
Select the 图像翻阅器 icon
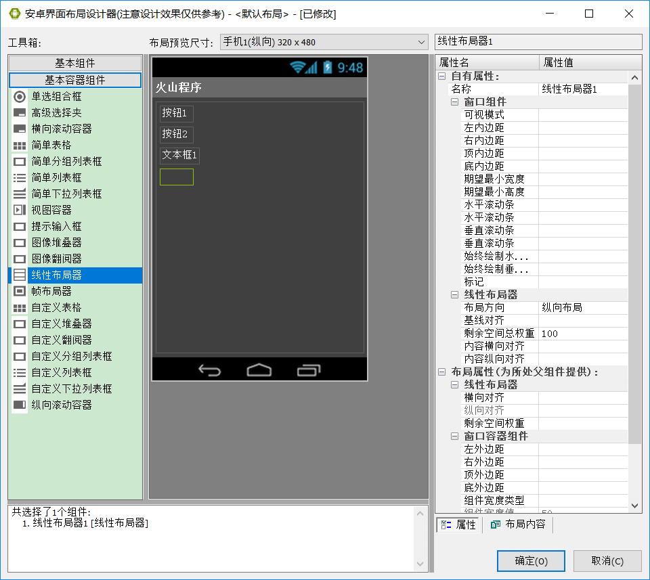20,259
